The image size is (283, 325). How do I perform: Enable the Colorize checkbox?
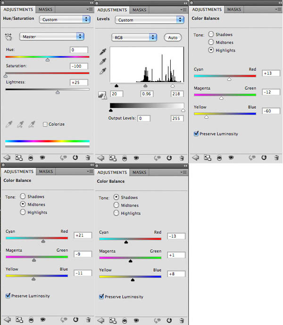45,124
